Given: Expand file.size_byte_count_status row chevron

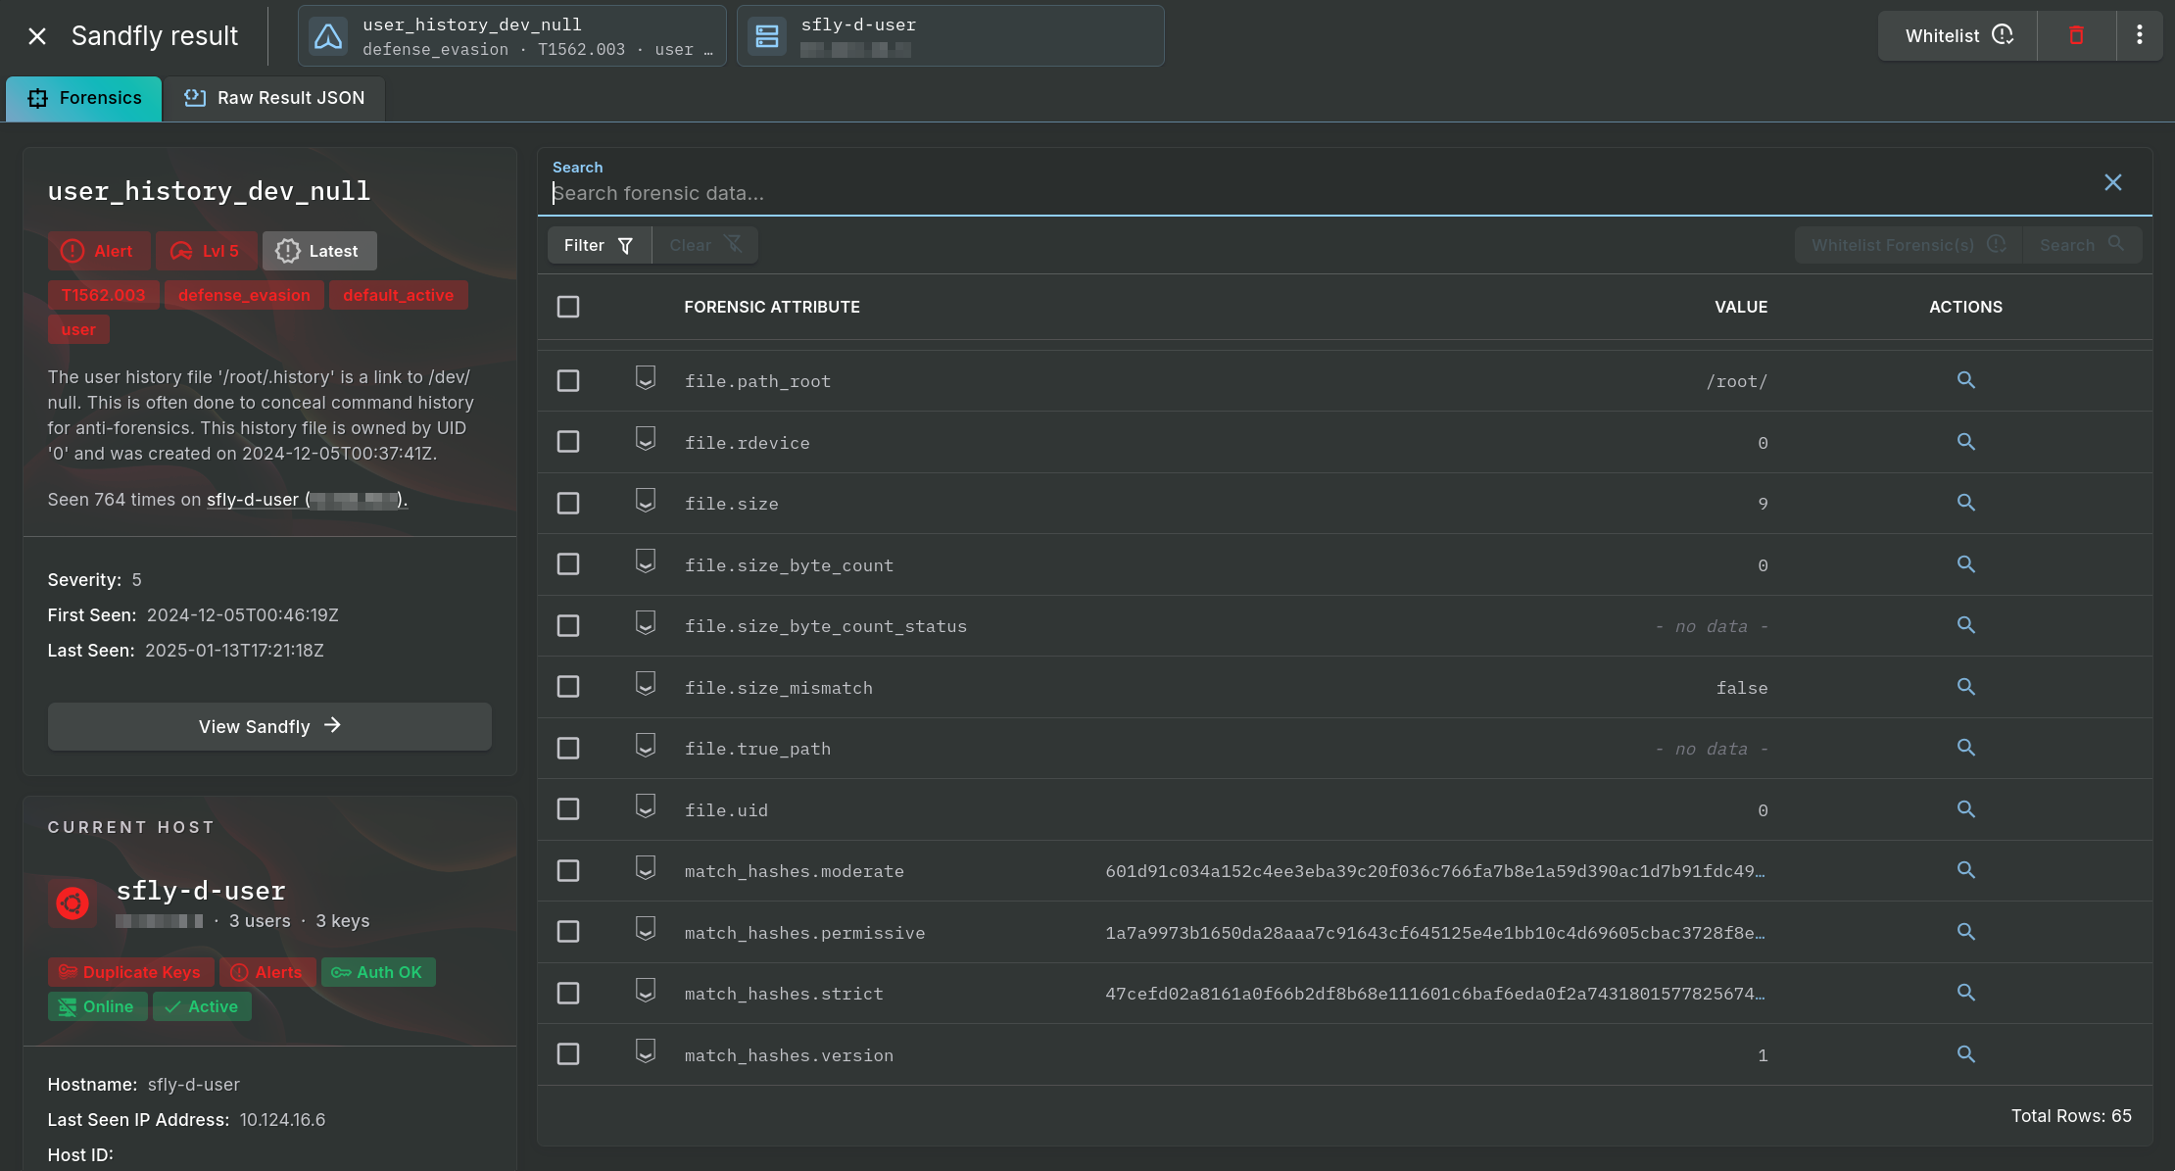Looking at the screenshot, I should point(645,622).
